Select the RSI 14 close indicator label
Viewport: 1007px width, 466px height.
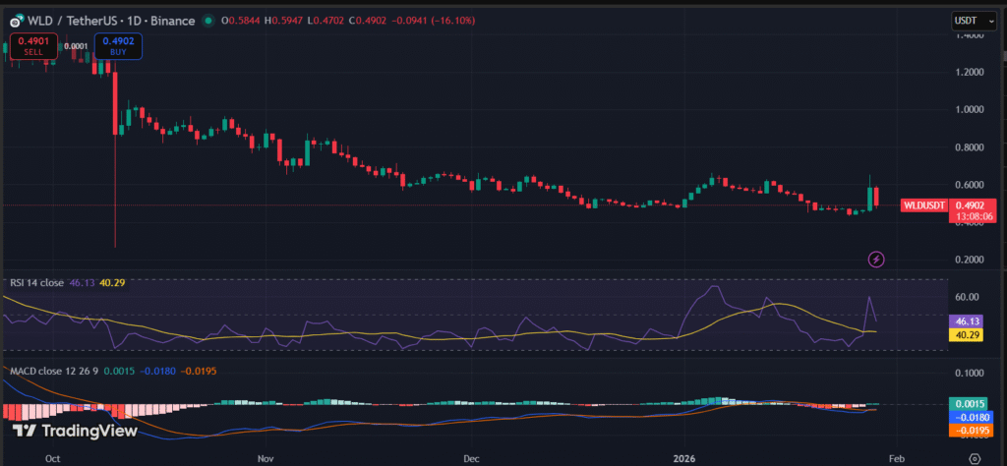point(37,282)
